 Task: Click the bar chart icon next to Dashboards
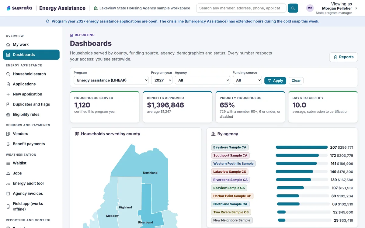8,55
